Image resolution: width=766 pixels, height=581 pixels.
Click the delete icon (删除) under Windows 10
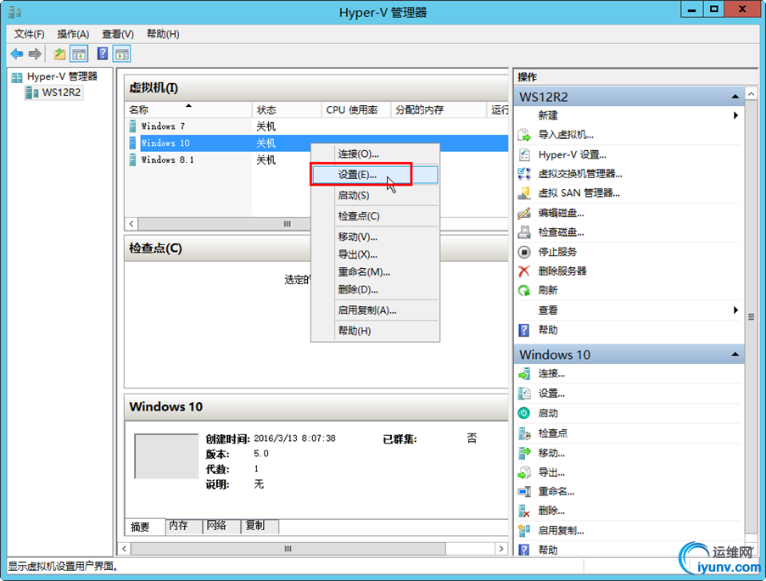[x=524, y=511]
